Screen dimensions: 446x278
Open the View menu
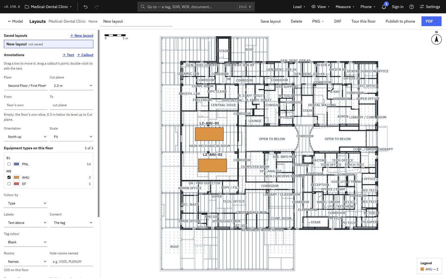click(x=320, y=7)
